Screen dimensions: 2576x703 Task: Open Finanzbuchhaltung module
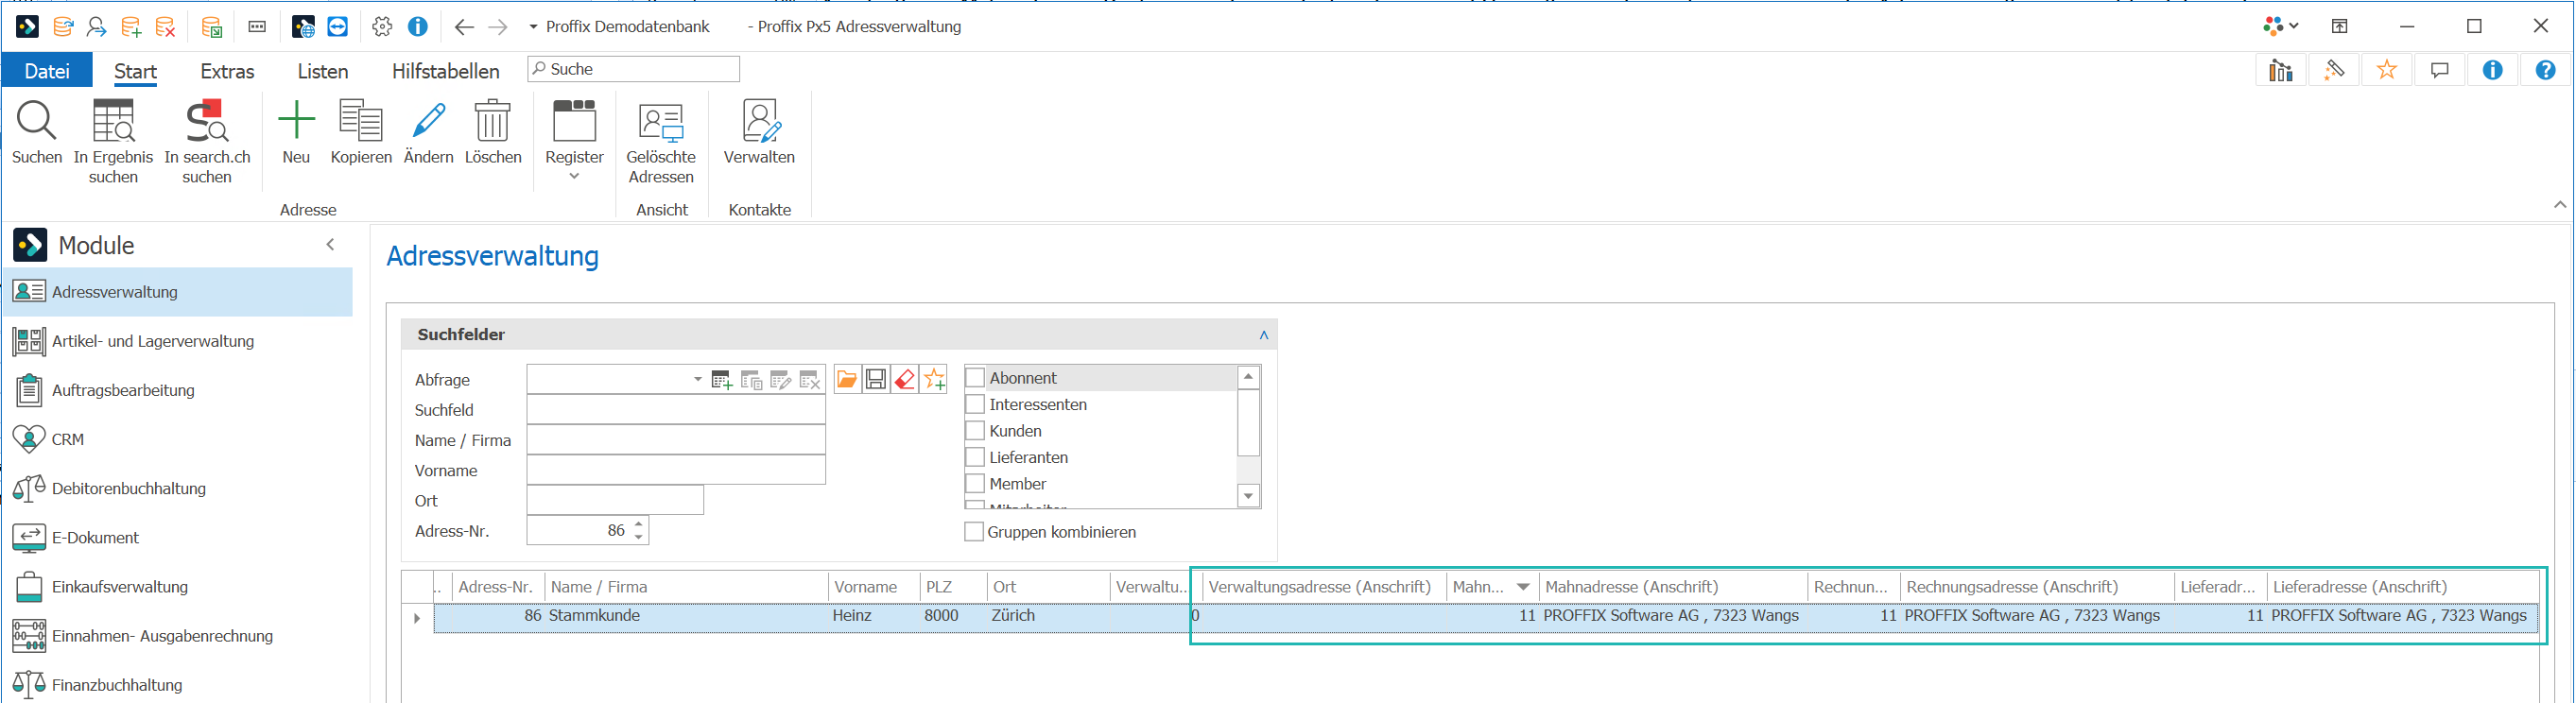tap(178, 685)
